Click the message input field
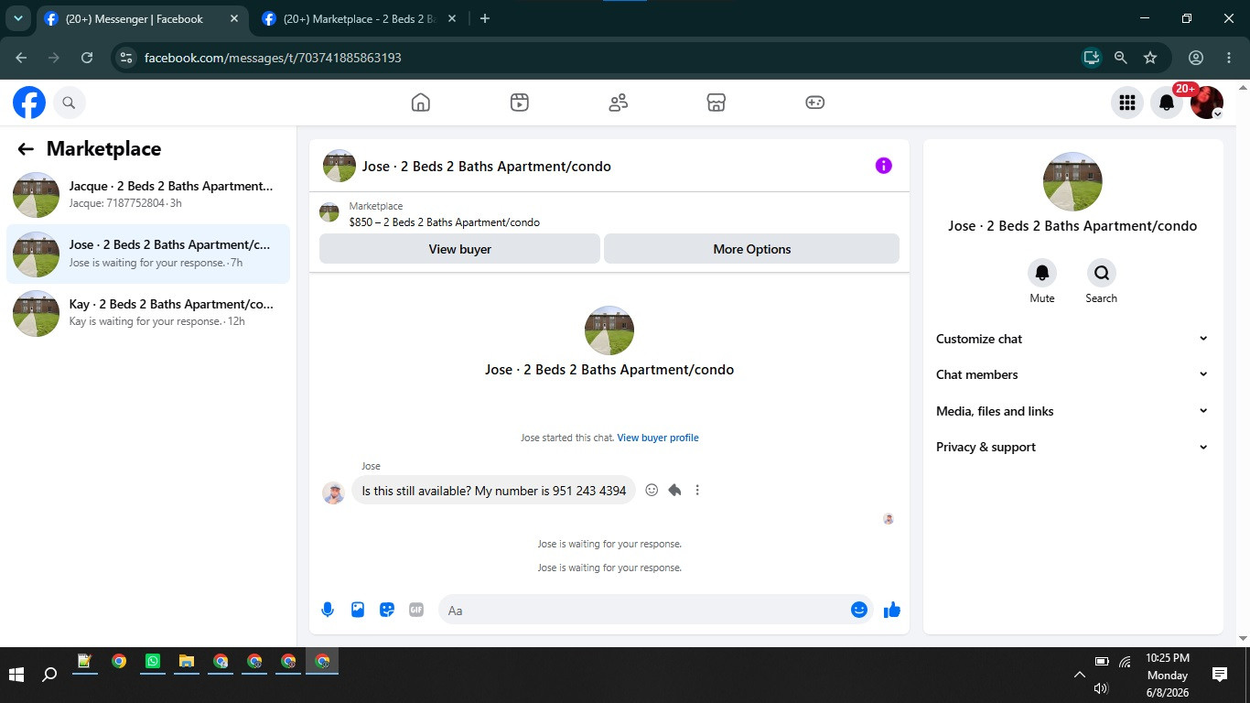This screenshot has width=1250, height=703. (x=644, y=610)
